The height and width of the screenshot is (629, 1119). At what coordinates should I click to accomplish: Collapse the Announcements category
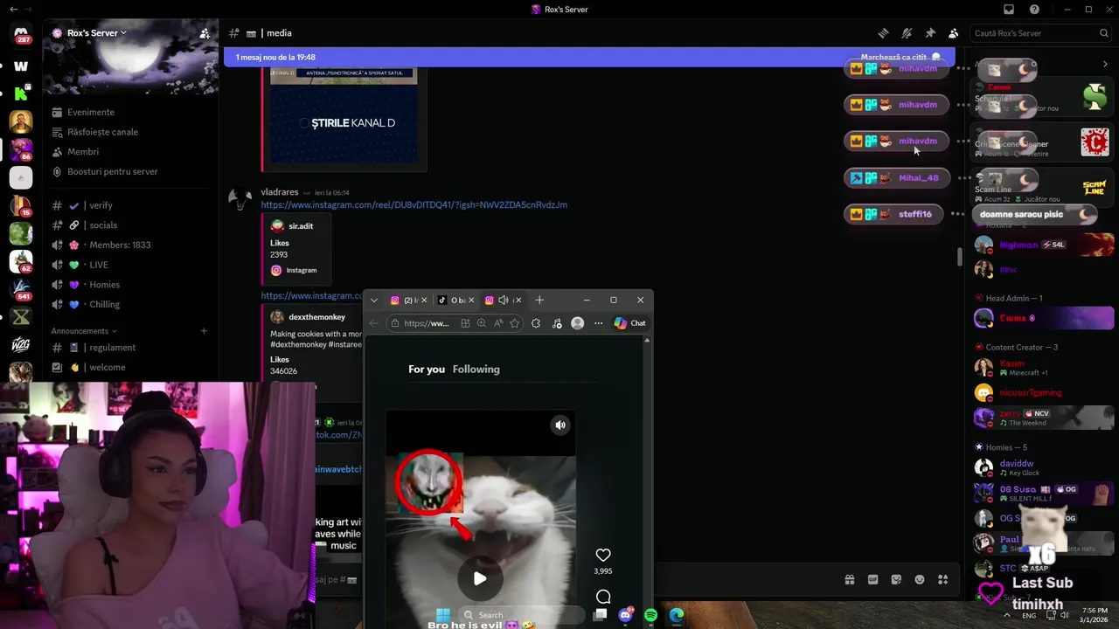pos(83,331)
